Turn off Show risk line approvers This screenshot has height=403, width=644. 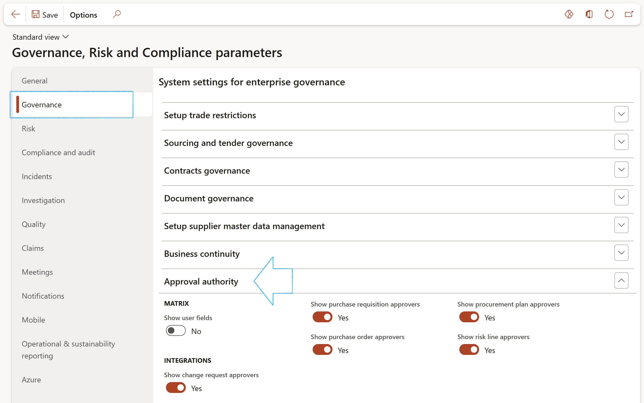tap(469, 350)
